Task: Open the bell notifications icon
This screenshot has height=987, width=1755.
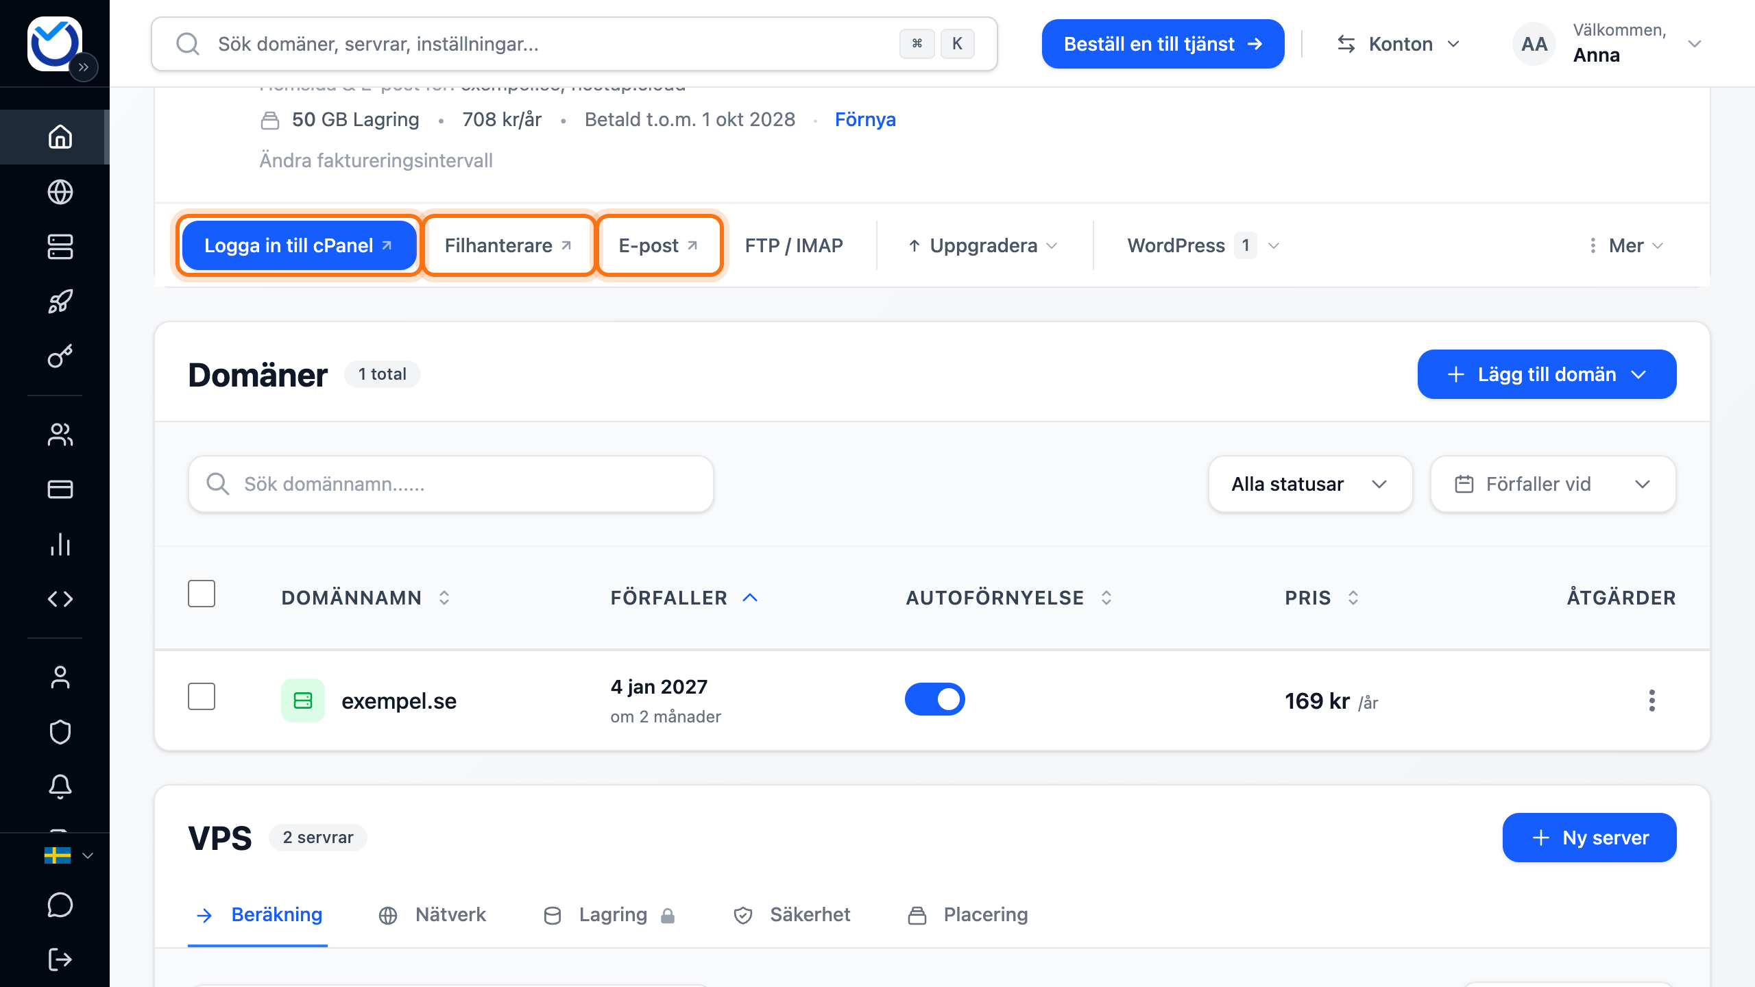Action: click(60, 787)
